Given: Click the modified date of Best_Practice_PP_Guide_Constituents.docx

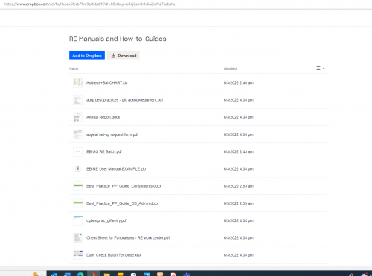Looking at the screenshot, I should pyautogui.click(x=239, y=186).
